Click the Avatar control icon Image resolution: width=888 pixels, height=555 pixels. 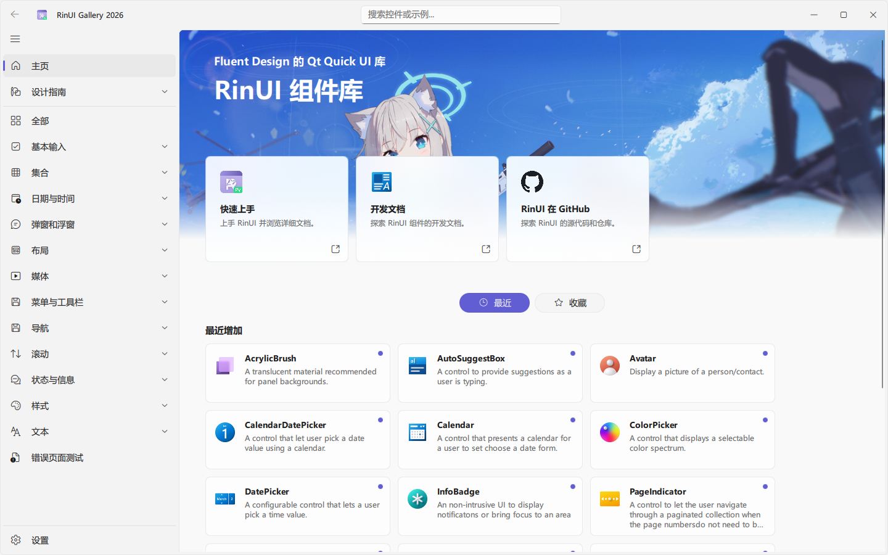pos(610,366)
